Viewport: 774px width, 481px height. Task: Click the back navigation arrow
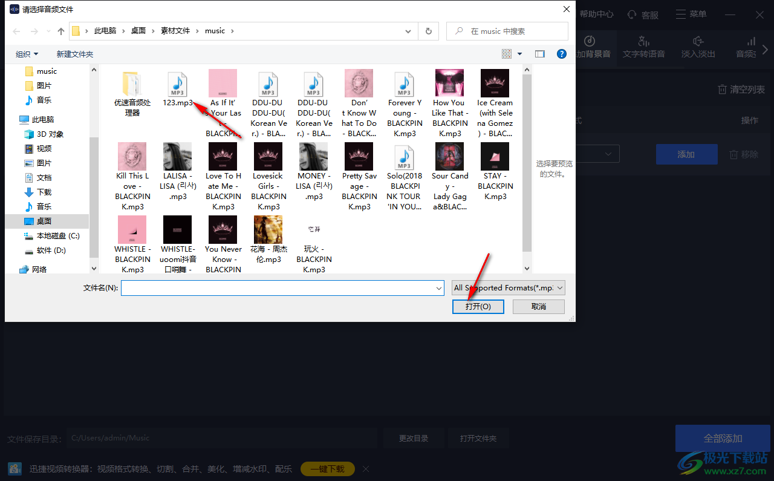click(17, 31)
